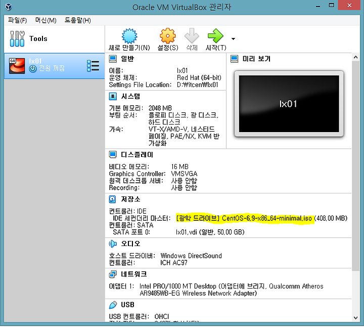Click the '2048 MB' base memory value
The height and width of the screenshot is (327, 364).
[x=160, y=108]
